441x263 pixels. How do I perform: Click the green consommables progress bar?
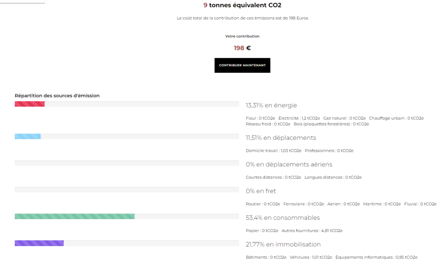[75, 216]
